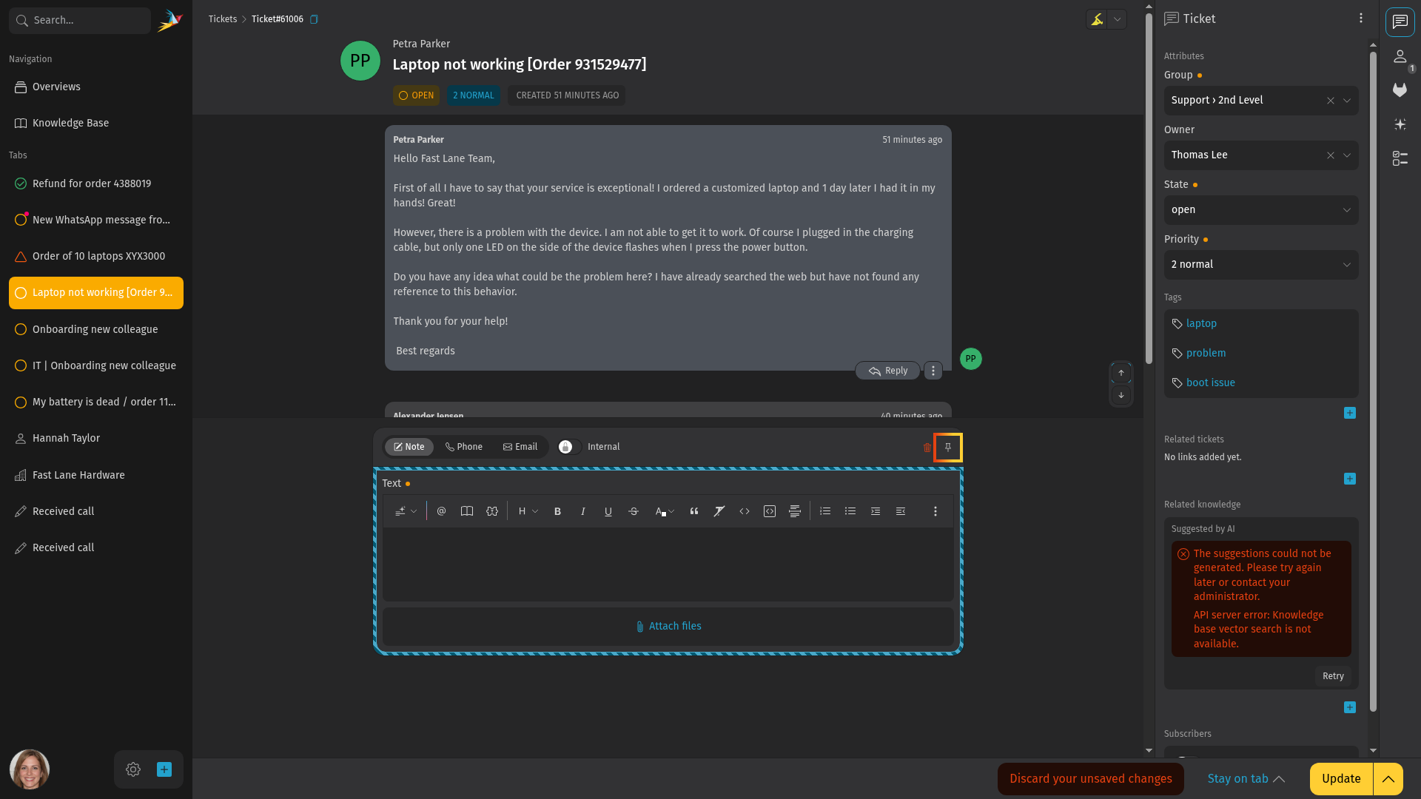Open the dropdown next to the highlight icon

[1118, 19]
